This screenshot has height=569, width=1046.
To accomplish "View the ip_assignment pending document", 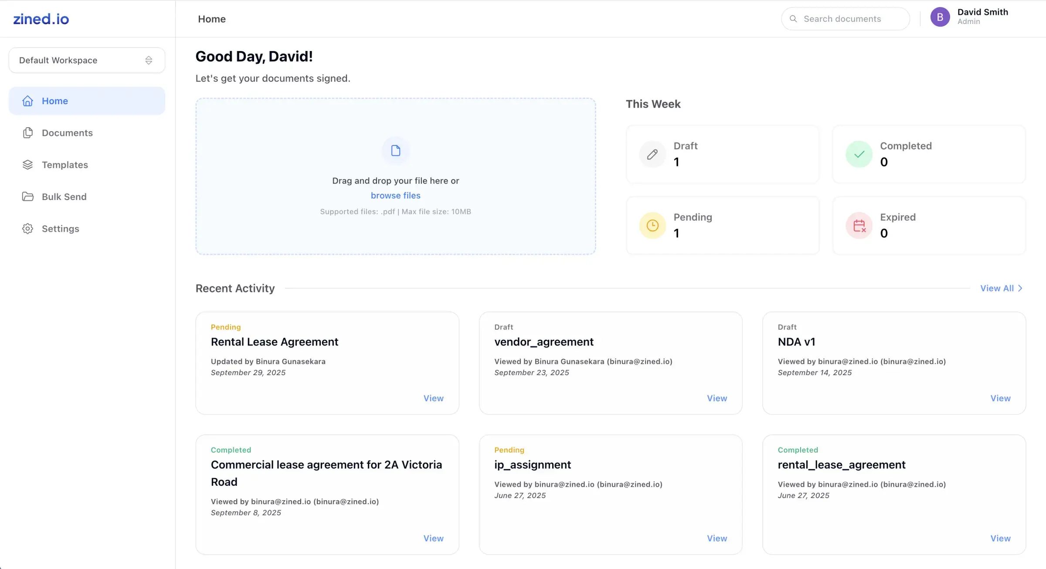I will pos(717,538).
